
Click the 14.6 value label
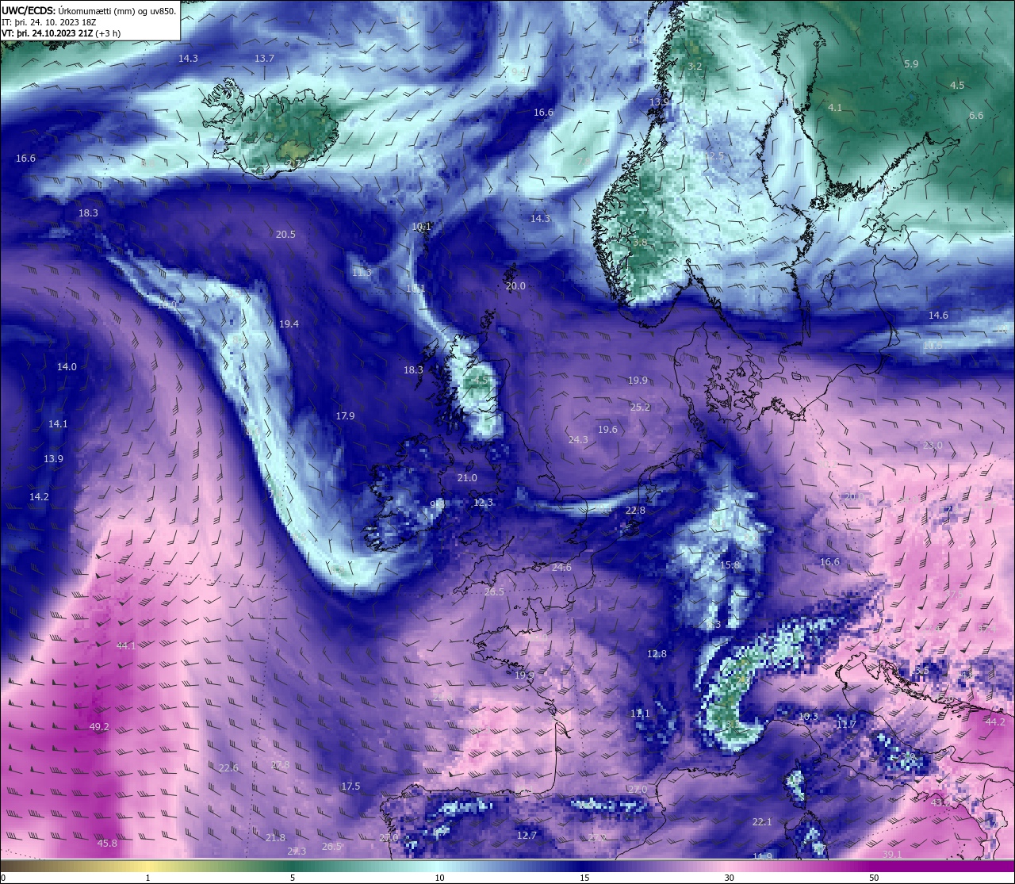[938, 316]
